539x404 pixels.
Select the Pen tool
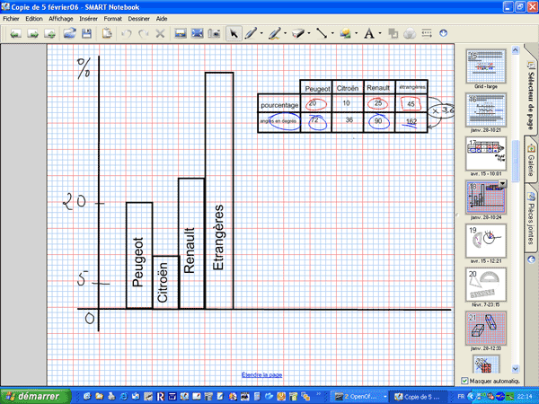click(x=252, y=33)
